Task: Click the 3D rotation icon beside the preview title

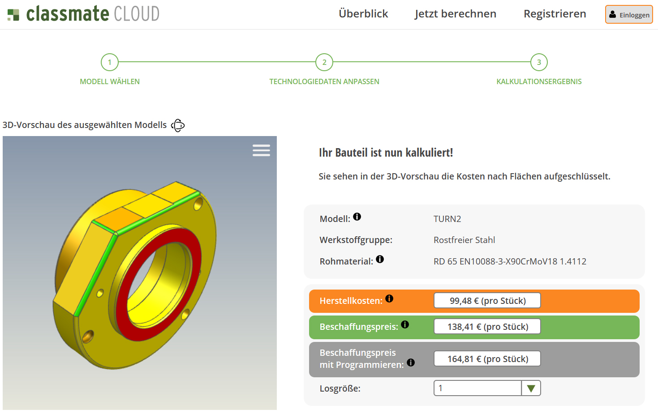Action: [x=177, y=125]
